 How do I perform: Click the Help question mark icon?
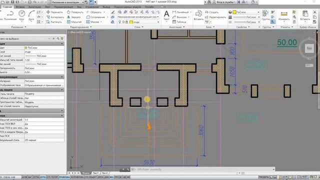pyautogui.click(x=253, y=2)
